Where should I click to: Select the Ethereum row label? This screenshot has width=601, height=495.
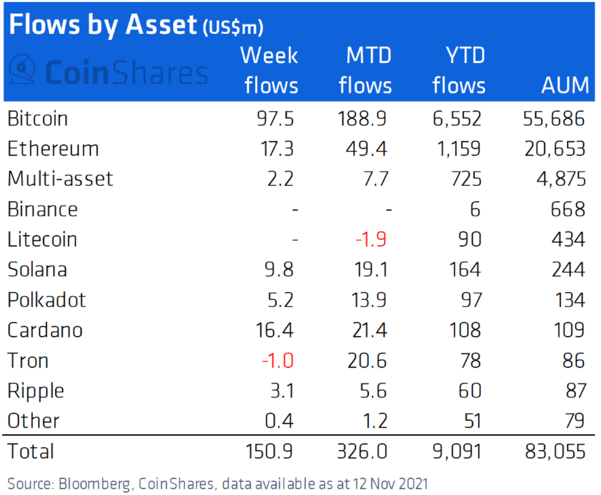click(53, 149)
